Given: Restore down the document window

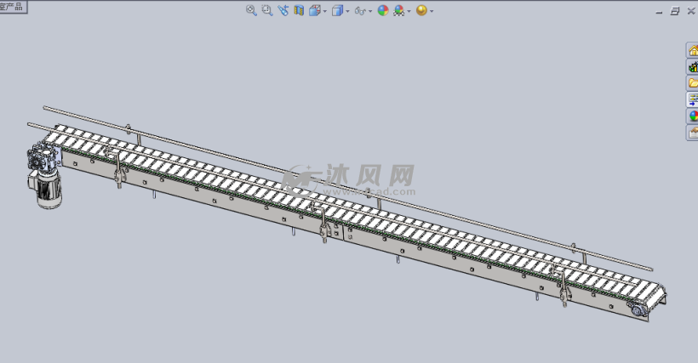Looking at the screenshot, I should tap(675, 11).
